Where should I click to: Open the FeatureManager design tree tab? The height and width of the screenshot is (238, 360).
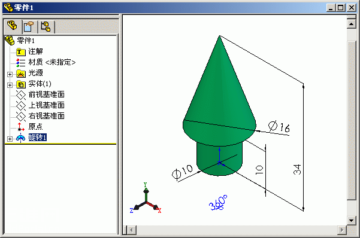(x=12, y=26)
